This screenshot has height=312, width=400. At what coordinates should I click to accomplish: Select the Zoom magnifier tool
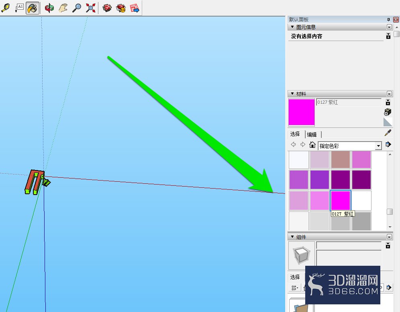77,8
